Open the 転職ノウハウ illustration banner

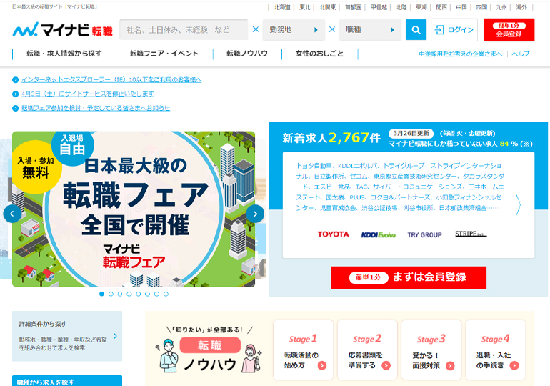click(x=209, y=350)
